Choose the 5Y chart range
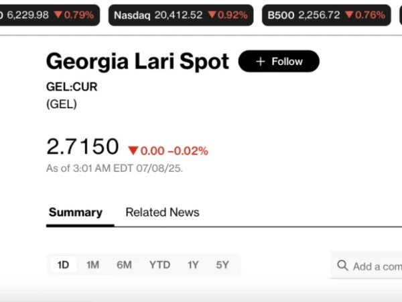 (222, 265)
